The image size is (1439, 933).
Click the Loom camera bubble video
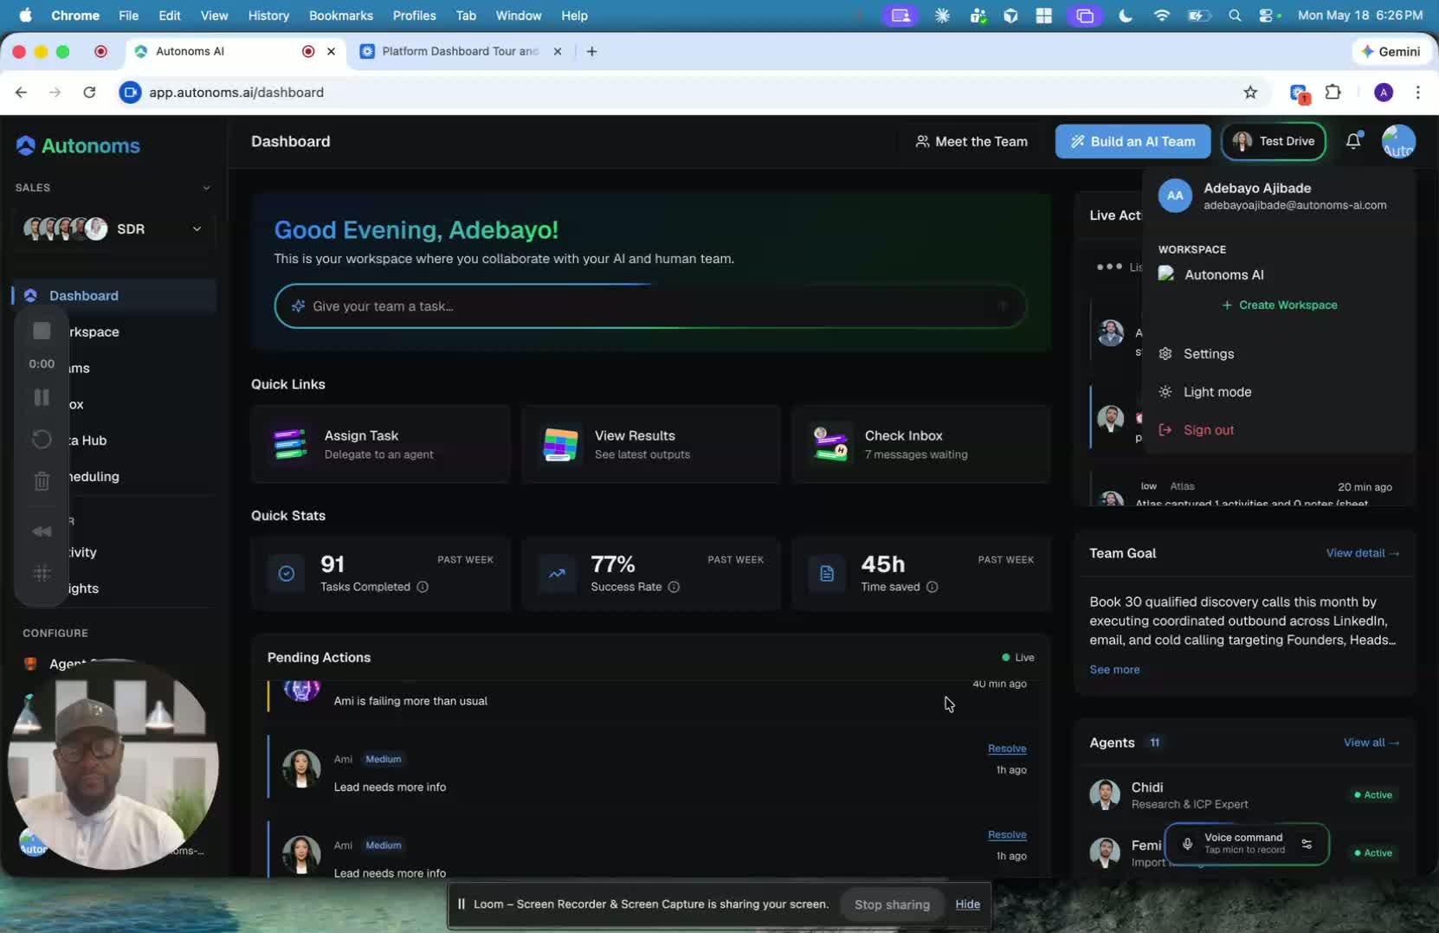pyautogui.click(x=113, y=765)
